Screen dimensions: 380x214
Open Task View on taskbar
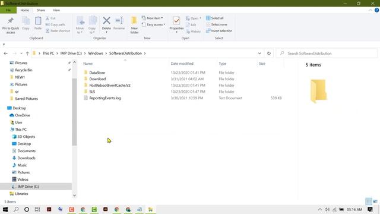tap(37, 209)
